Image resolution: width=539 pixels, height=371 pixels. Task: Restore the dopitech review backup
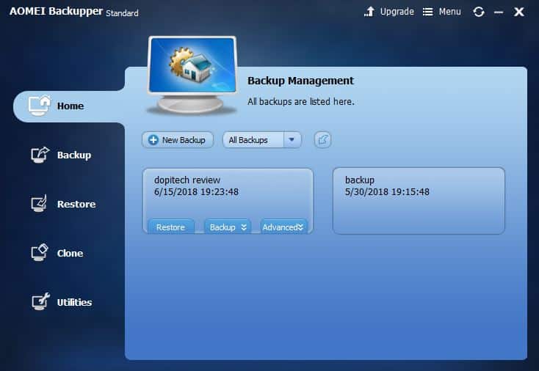pos(171,227)
